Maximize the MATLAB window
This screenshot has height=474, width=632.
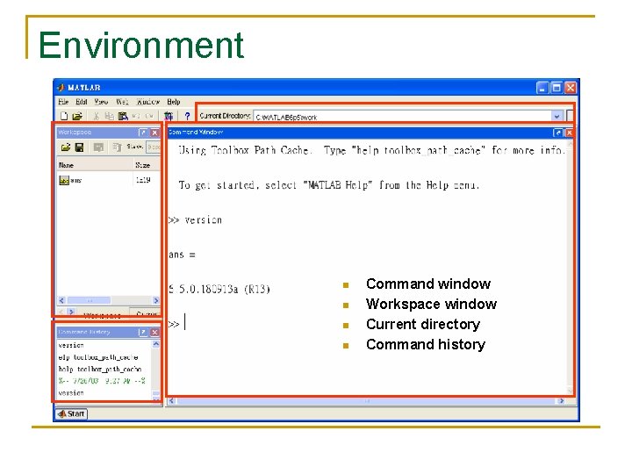click(557, 88)
